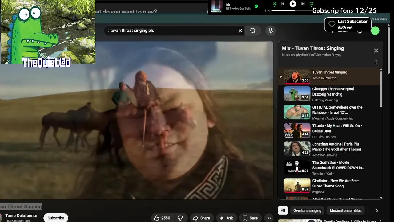This screenshot has width=394, height=222.
Task: Click the Mix playlist scrollbar thumb
Action: 381,89
